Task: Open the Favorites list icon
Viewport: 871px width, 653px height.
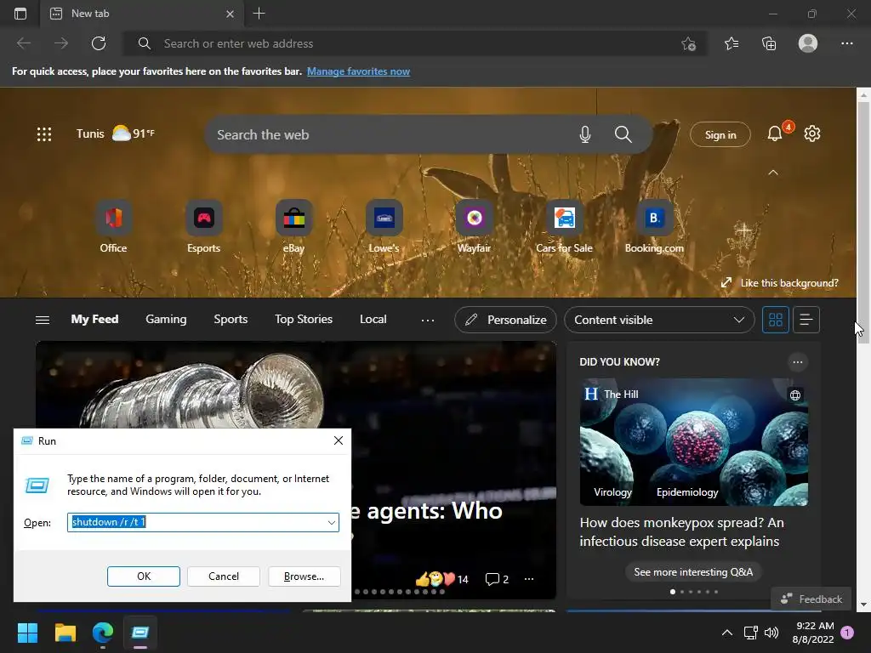Action: (x=732, y=43)
